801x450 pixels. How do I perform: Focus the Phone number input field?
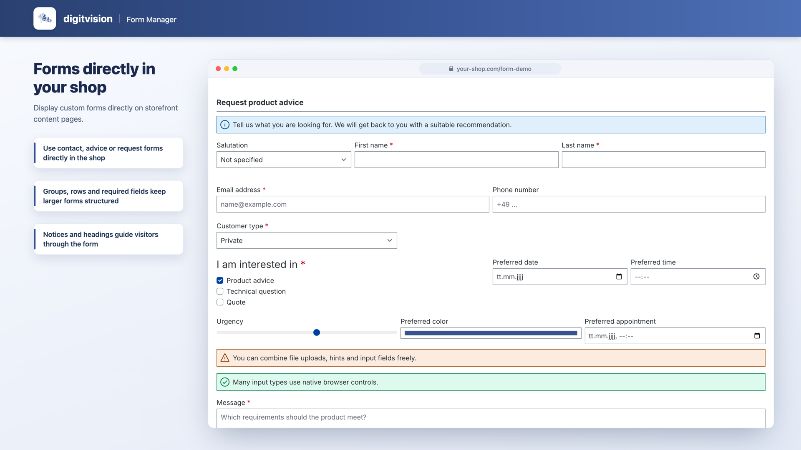(x=629, y=204)
